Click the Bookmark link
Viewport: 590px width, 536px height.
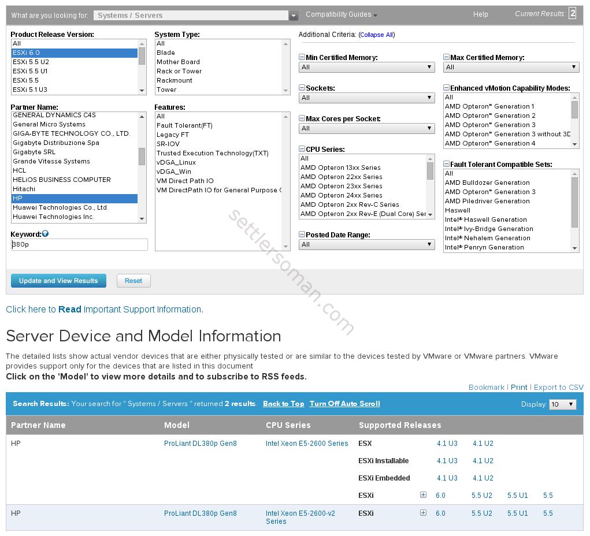pos(486,388)
